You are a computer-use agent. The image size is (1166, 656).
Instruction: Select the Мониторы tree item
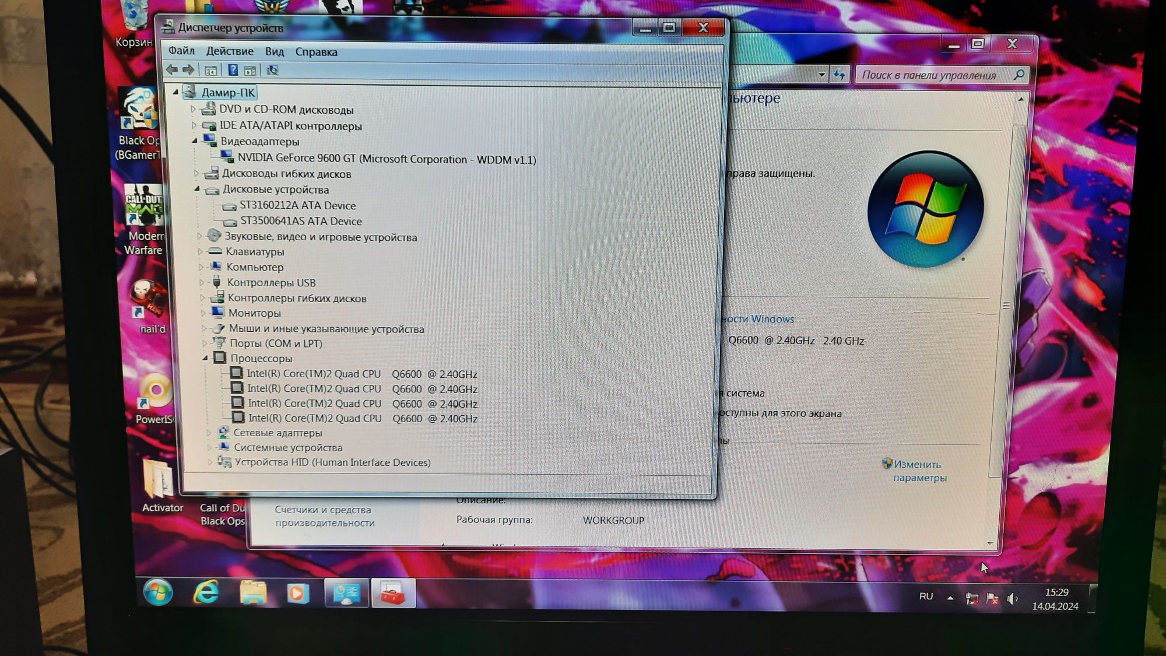click(254, 313)
